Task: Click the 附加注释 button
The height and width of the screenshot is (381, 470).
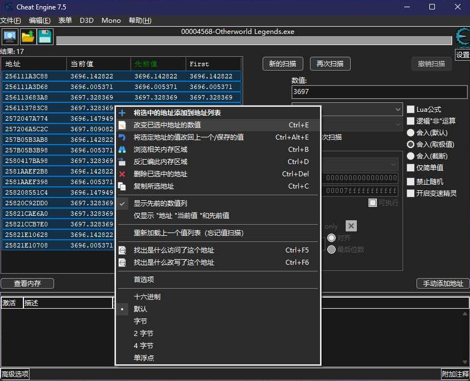Action: [x=456, y=374]
